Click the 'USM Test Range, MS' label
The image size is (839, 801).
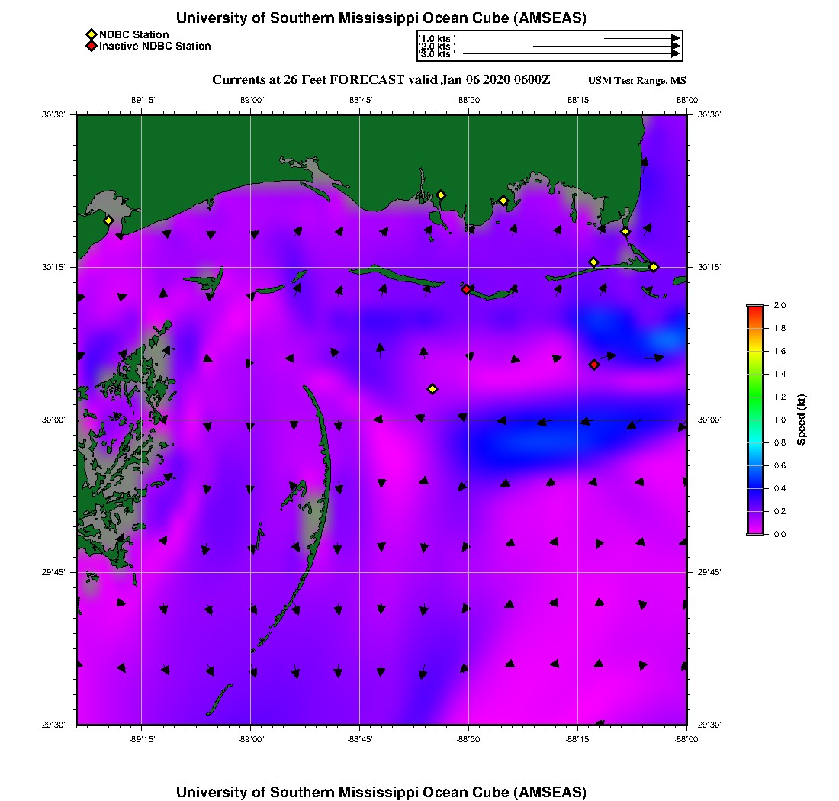637,81
